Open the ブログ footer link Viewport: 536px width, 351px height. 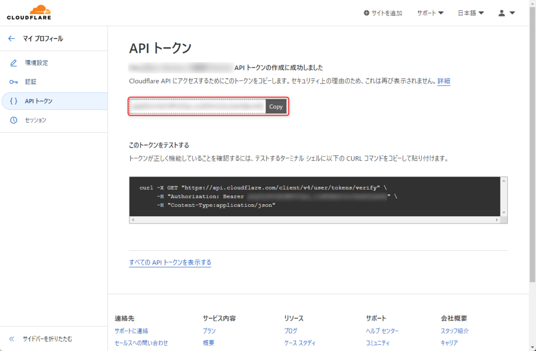click(x=291, y=331)
